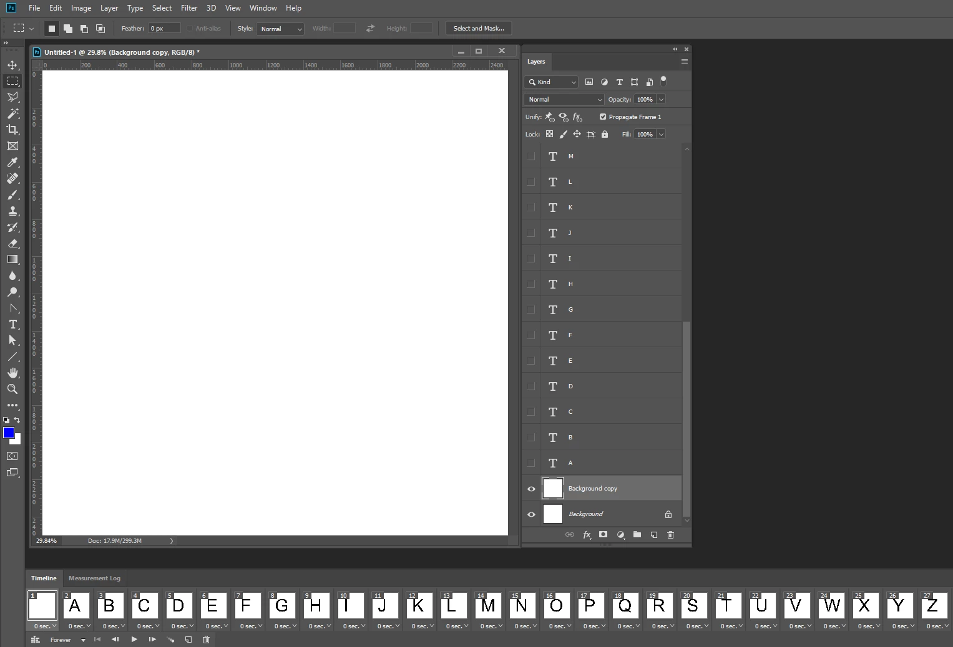Screen dimensions: 953x647
Task: Select the Horizontal Type tool
Action: click(x=12, y=324)
